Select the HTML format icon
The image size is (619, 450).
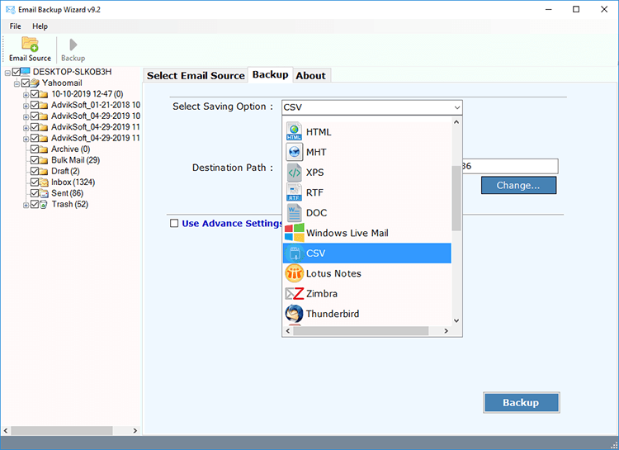(x=294, y=131)
